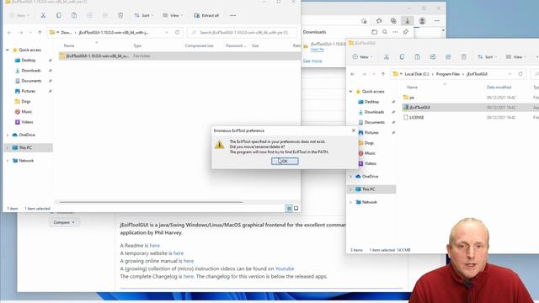
Task: Open View dropdown in right Explorer window
Action: pyautogui.click(x=516, y=57)
